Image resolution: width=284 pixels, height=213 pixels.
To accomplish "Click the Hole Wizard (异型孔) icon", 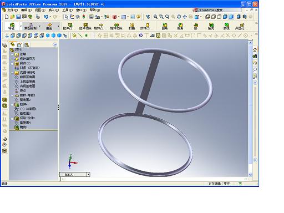I will pyautogui.click(x=242, y=26).
